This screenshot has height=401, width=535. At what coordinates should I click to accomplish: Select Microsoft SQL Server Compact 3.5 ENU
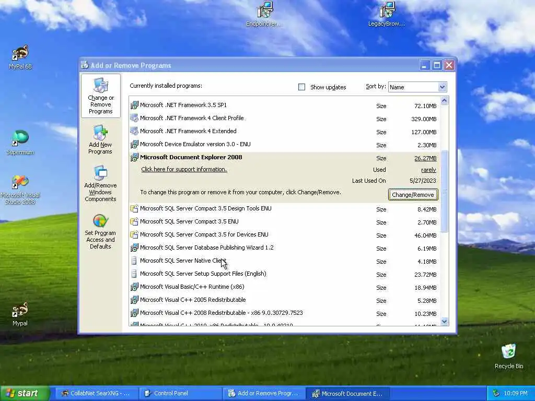tap(284, 221)
